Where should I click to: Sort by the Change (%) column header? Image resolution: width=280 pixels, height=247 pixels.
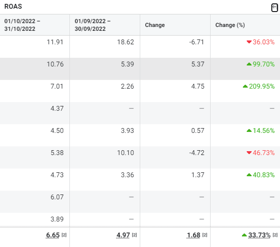[230, 25]
